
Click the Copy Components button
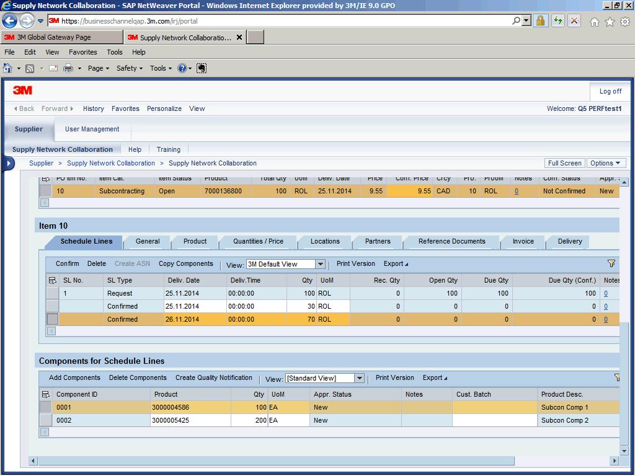pyautogui.click(x=185, y=263)
